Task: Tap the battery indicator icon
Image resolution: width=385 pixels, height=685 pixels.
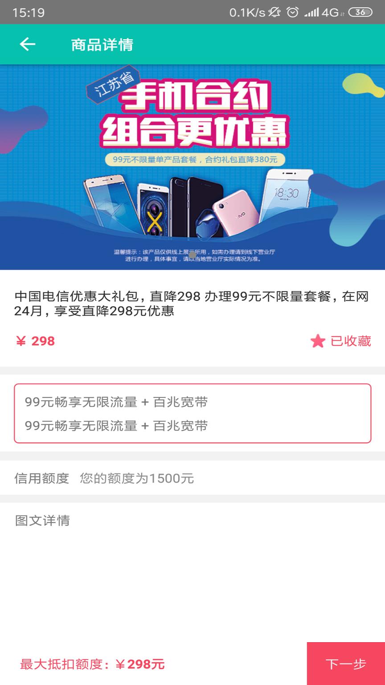Action: [x=360, y=12]
